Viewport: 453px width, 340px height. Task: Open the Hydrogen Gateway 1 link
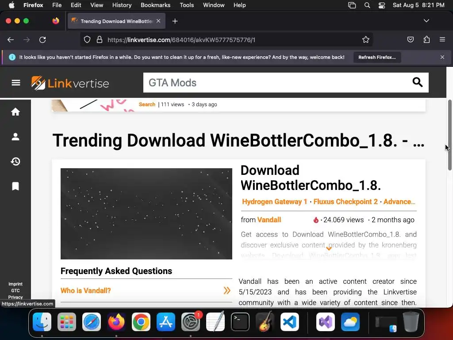click(x=274, y=201)
